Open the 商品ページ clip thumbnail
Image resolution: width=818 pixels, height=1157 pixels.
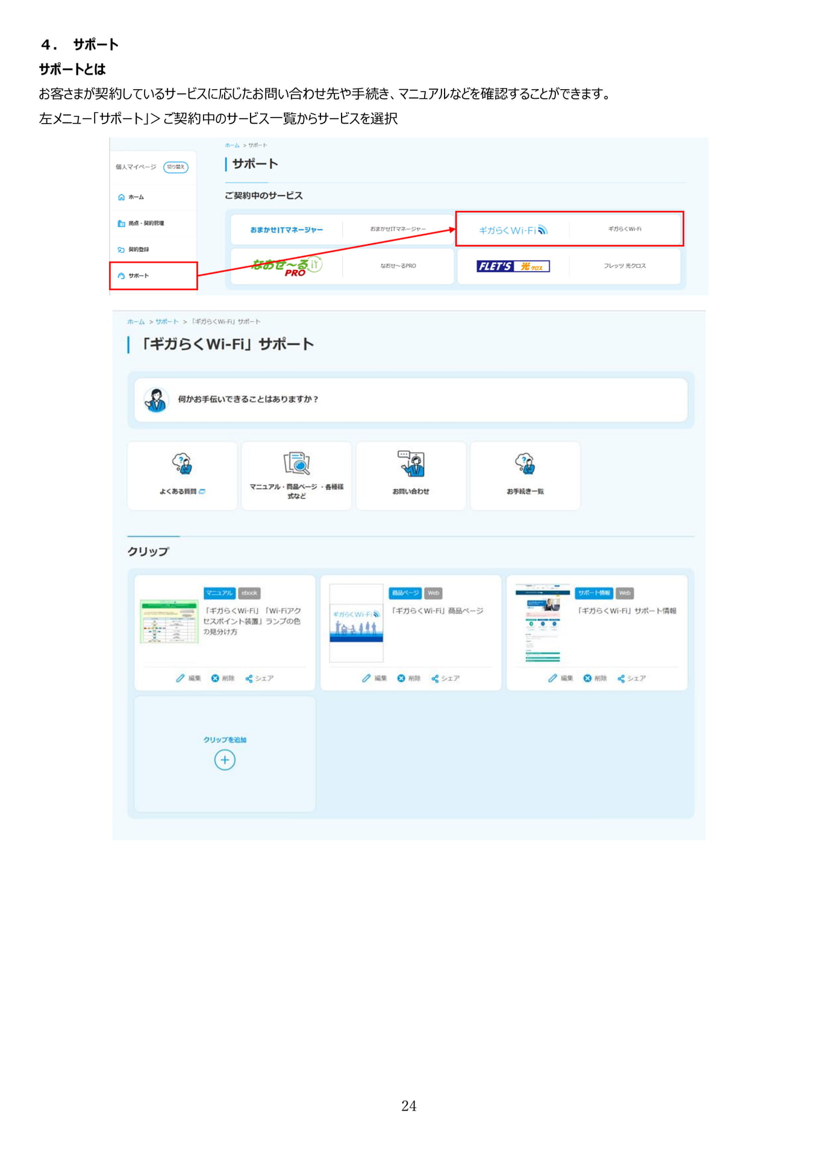pos(357,623)
